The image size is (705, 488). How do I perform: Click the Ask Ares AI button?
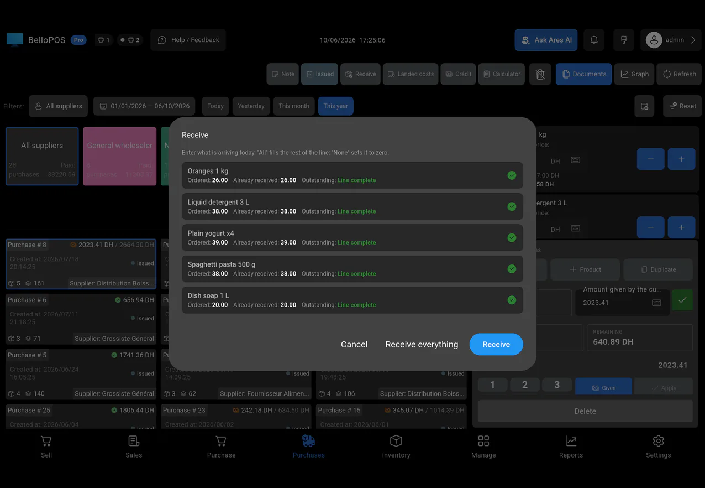(546, 40)
